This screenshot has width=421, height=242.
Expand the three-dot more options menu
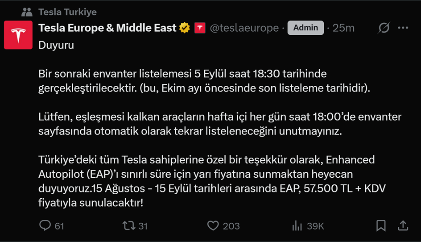pyautogui.click(x=403, y=28)
